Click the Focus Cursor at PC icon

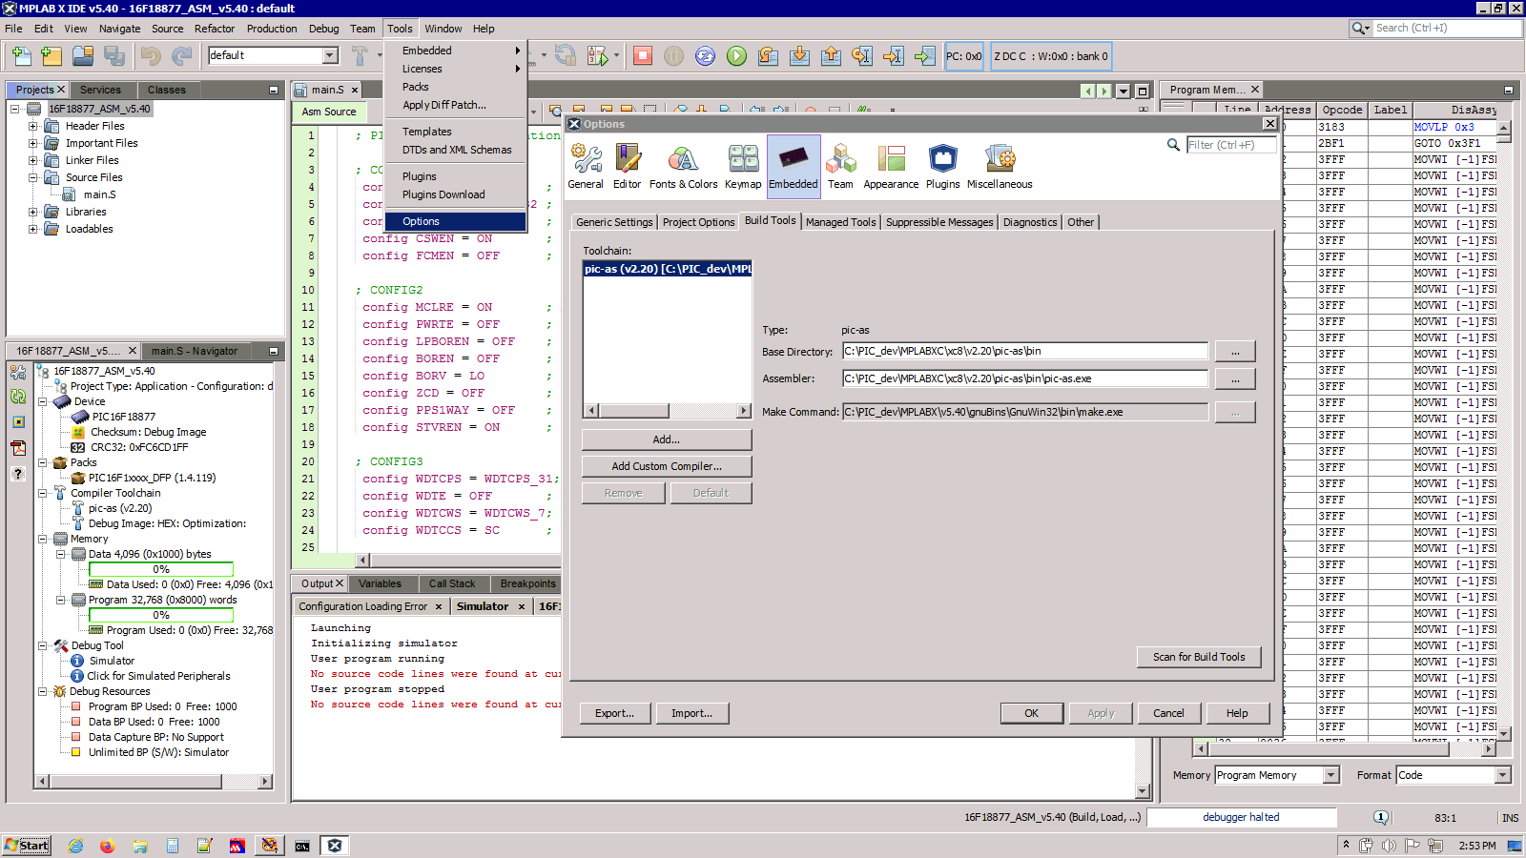(925, 56)
